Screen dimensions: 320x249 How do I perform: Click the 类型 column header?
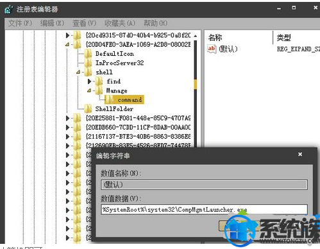point(283,37)
